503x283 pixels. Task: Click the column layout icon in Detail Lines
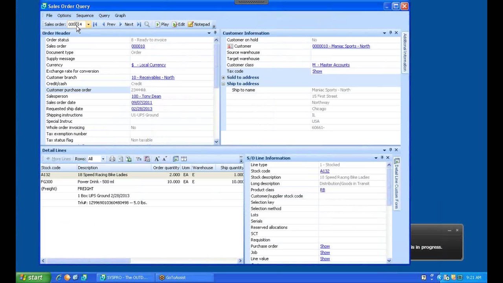coord(184,159)
